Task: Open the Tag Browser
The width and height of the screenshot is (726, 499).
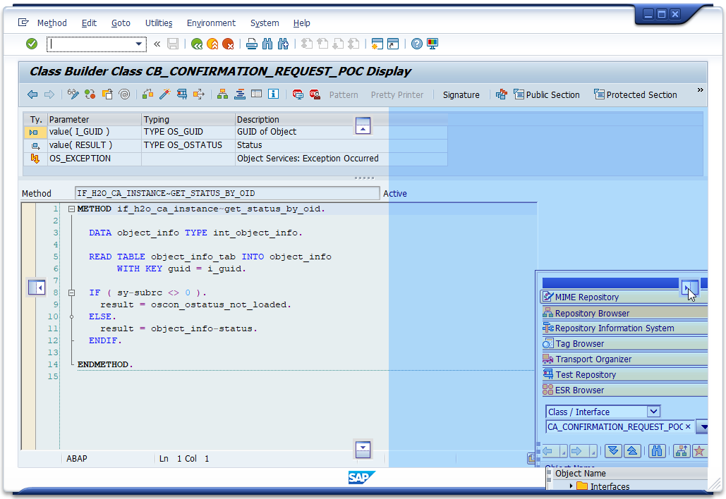Action: [x=624, y=344]
